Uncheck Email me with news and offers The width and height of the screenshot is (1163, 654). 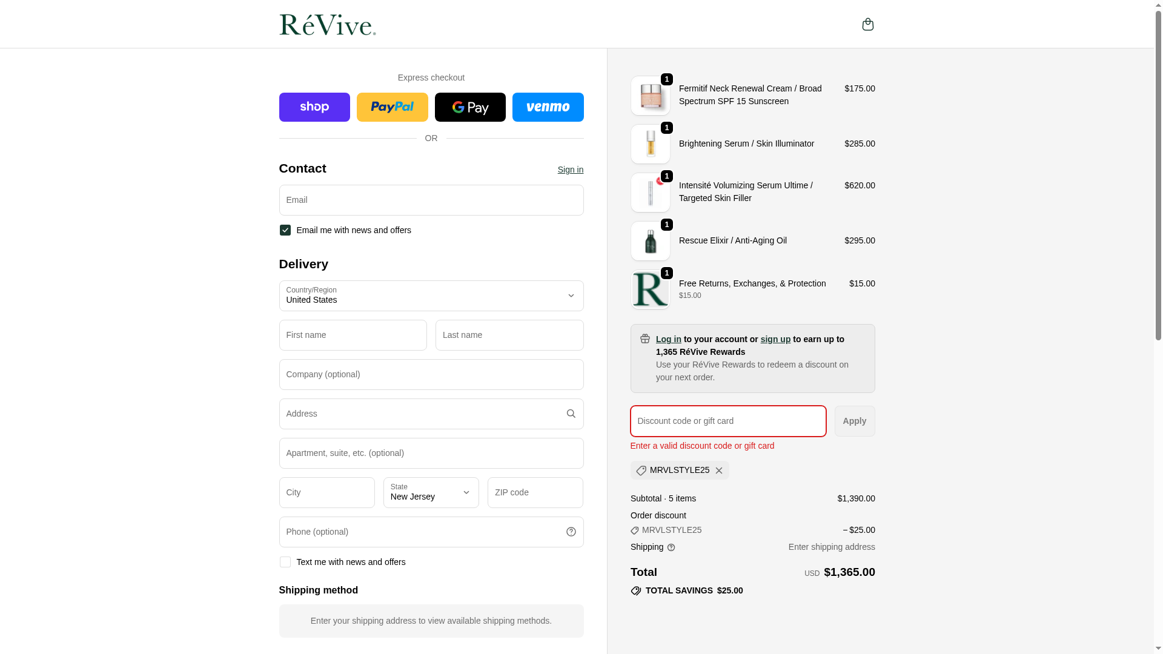tap(285, 230)
